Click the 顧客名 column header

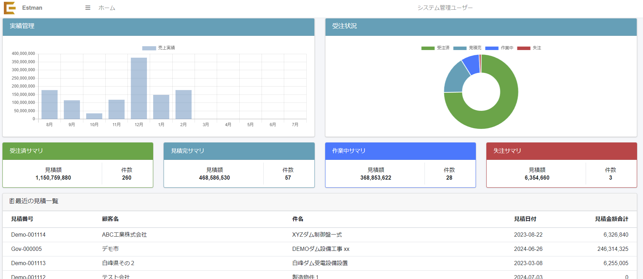point(110,219)
